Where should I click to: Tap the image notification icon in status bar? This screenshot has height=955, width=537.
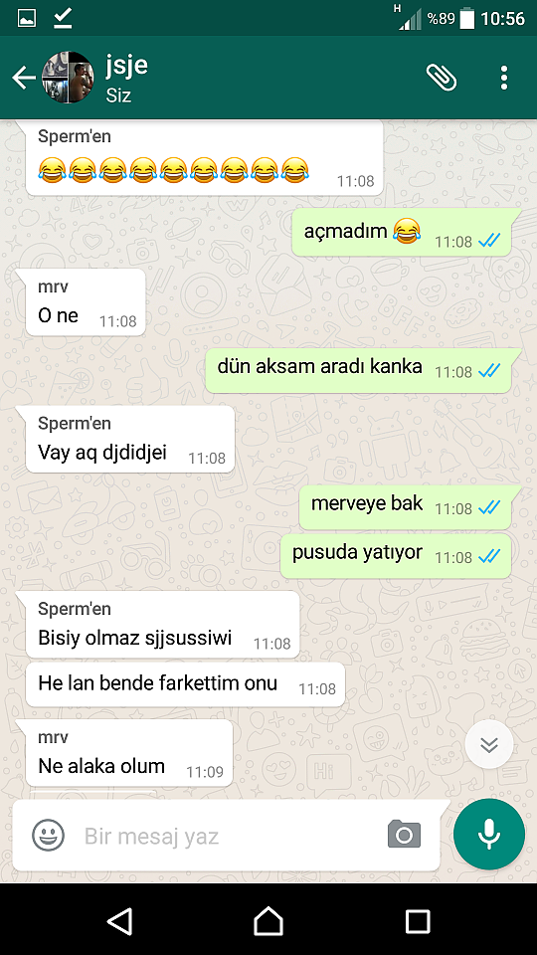point(26,18)
